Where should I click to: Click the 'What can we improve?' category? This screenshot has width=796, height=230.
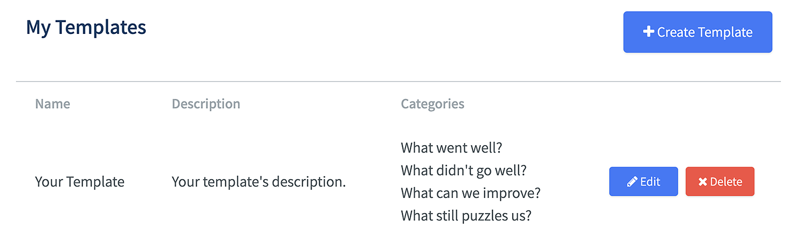click(x=471, y=193)
